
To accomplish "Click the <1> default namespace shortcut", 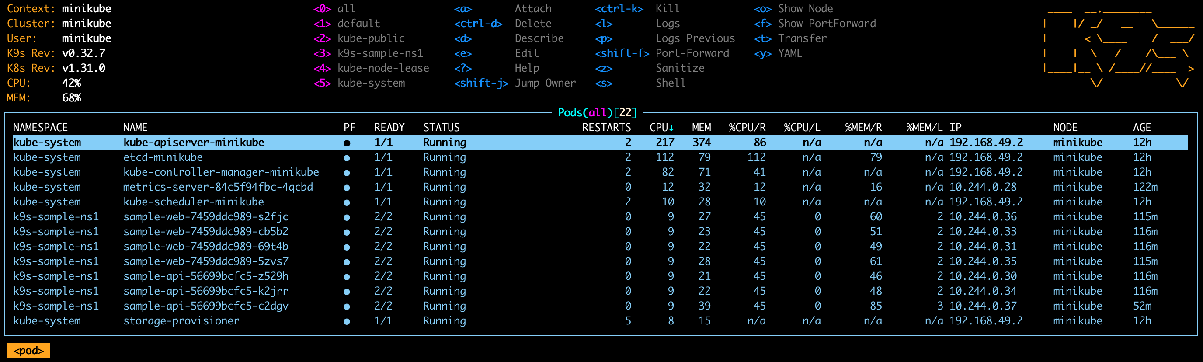I will 347,24.
